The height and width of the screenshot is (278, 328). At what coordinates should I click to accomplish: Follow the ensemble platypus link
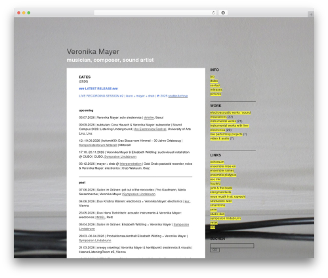click(x=223, y=175)
